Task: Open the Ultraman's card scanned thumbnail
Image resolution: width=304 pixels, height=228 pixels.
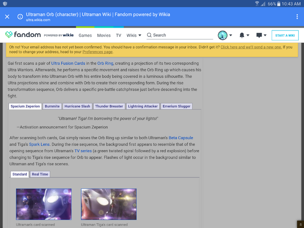Action: (x=44, y=204)
